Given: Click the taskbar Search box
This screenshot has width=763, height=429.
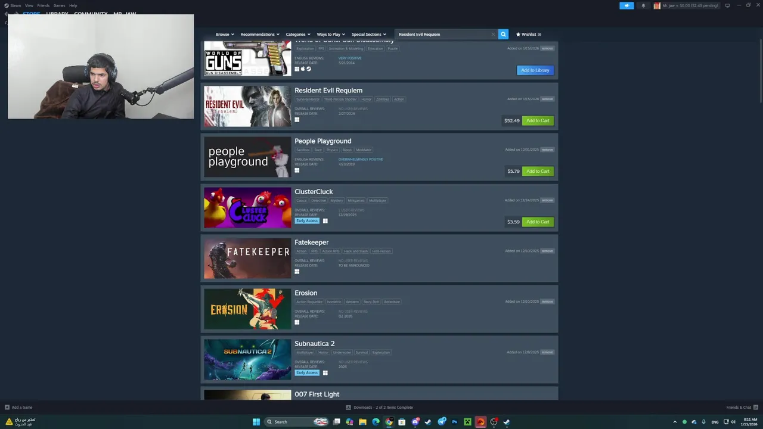Looking at the screenshot, I should pyautogui.click(x=297, y=422).
